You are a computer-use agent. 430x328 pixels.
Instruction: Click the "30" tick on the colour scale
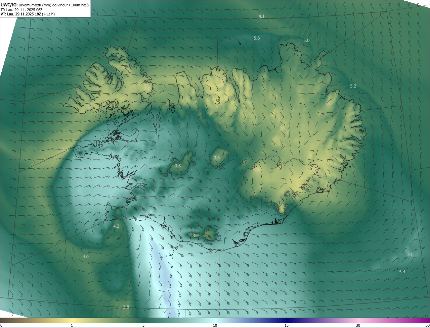click(358, 325)
